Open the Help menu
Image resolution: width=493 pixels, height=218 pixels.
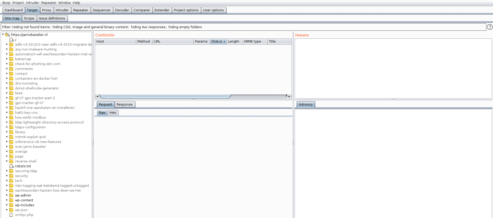76,3
